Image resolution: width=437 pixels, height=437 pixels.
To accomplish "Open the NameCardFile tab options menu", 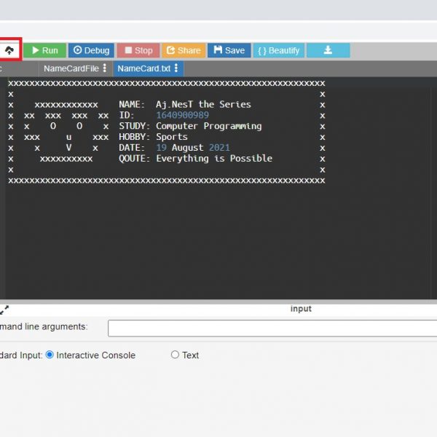I will (x=104, y=68).
